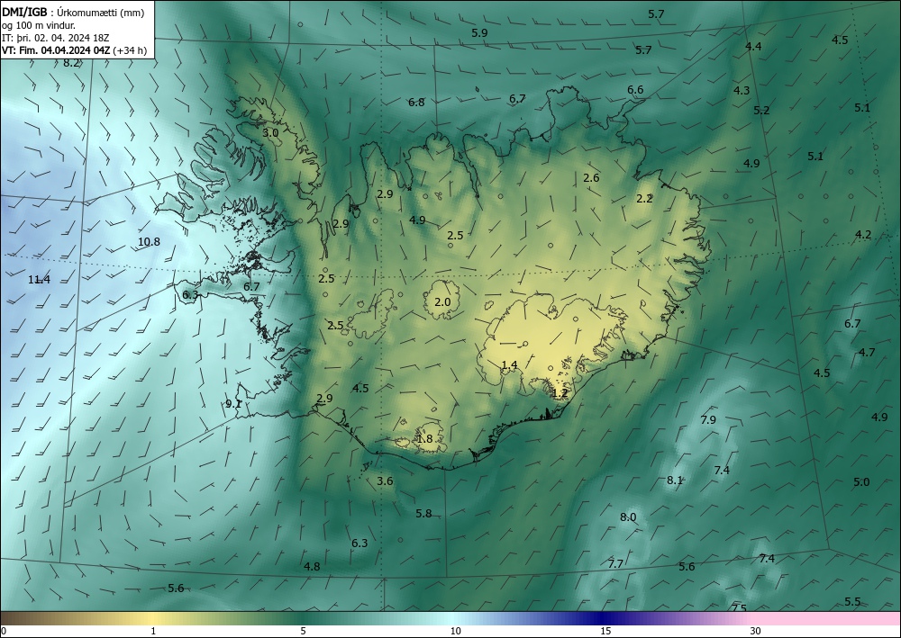This screenshot has height=638, width=901.
Task: Click the yellow section of the color scale
Action: click(153, 618)
